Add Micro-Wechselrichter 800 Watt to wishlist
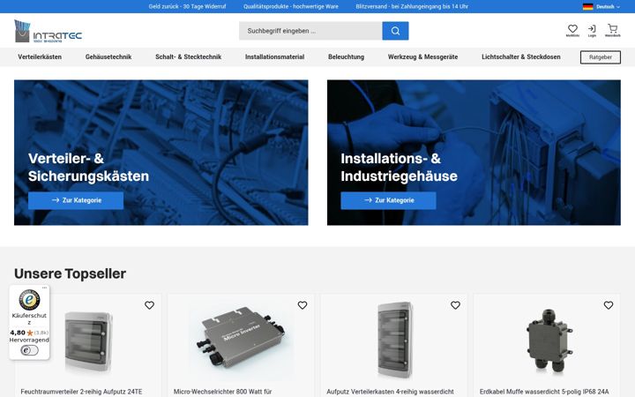Image resolution: width=635 pixels, height=397 pixels. pos(303,305)
